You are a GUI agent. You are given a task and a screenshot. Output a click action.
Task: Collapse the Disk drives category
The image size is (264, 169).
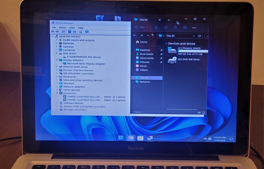56,53
